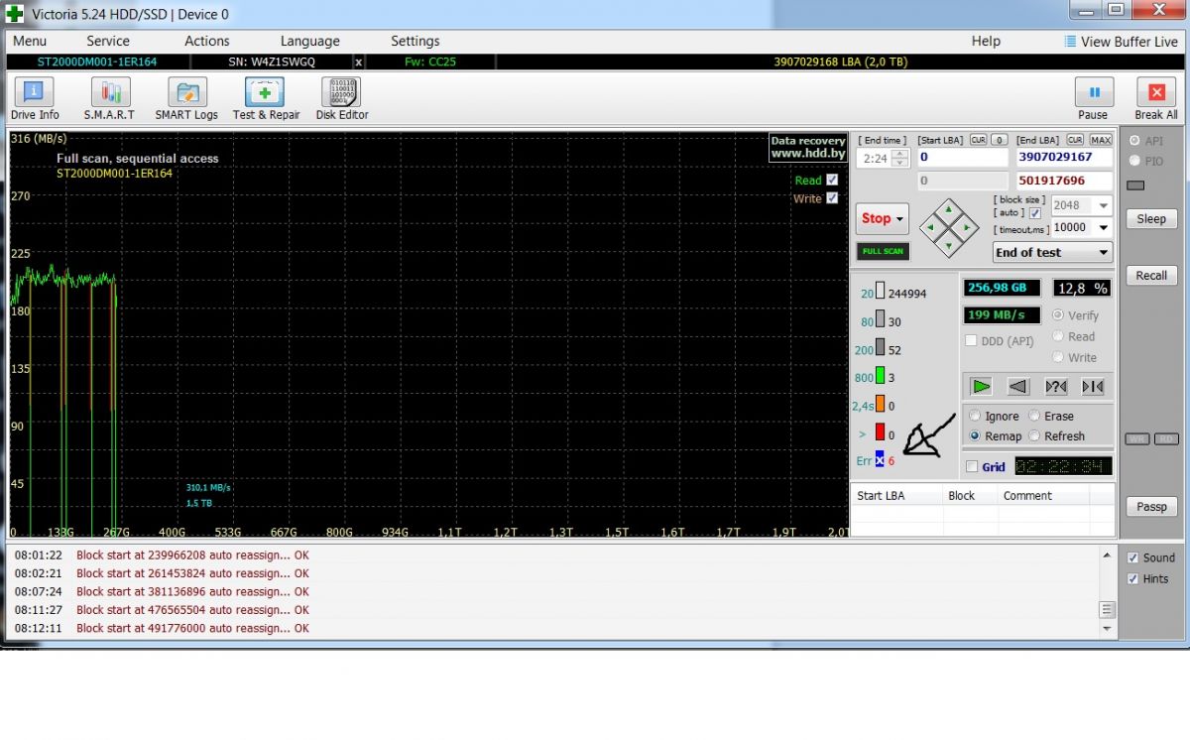Toggle the Sound checkbox
The width and height of the screenshot is (1190, 740).
(x=1133, y=557)
